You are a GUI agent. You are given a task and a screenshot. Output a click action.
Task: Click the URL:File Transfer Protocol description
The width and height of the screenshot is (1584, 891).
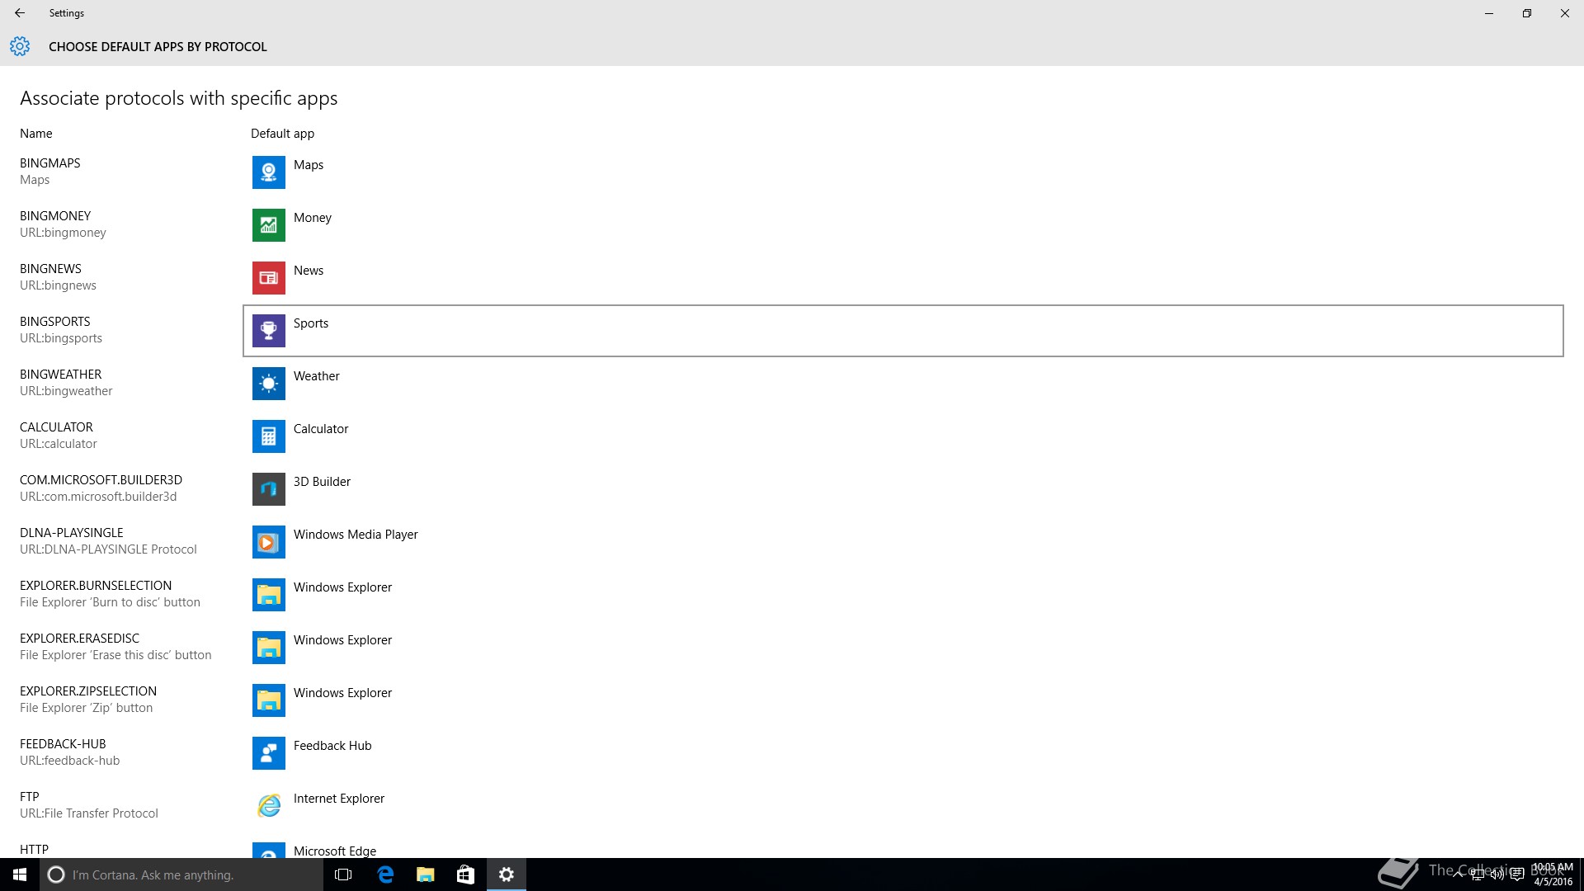point(89,813)
